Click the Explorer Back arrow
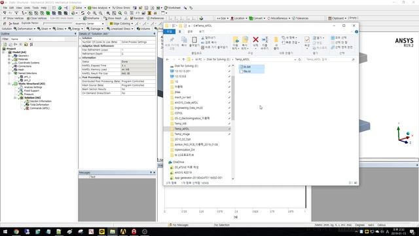The image size is (419, 236). point(168,60)
